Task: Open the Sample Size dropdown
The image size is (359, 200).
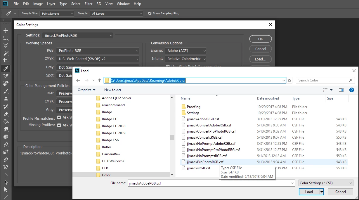Action: pos(57,13)
